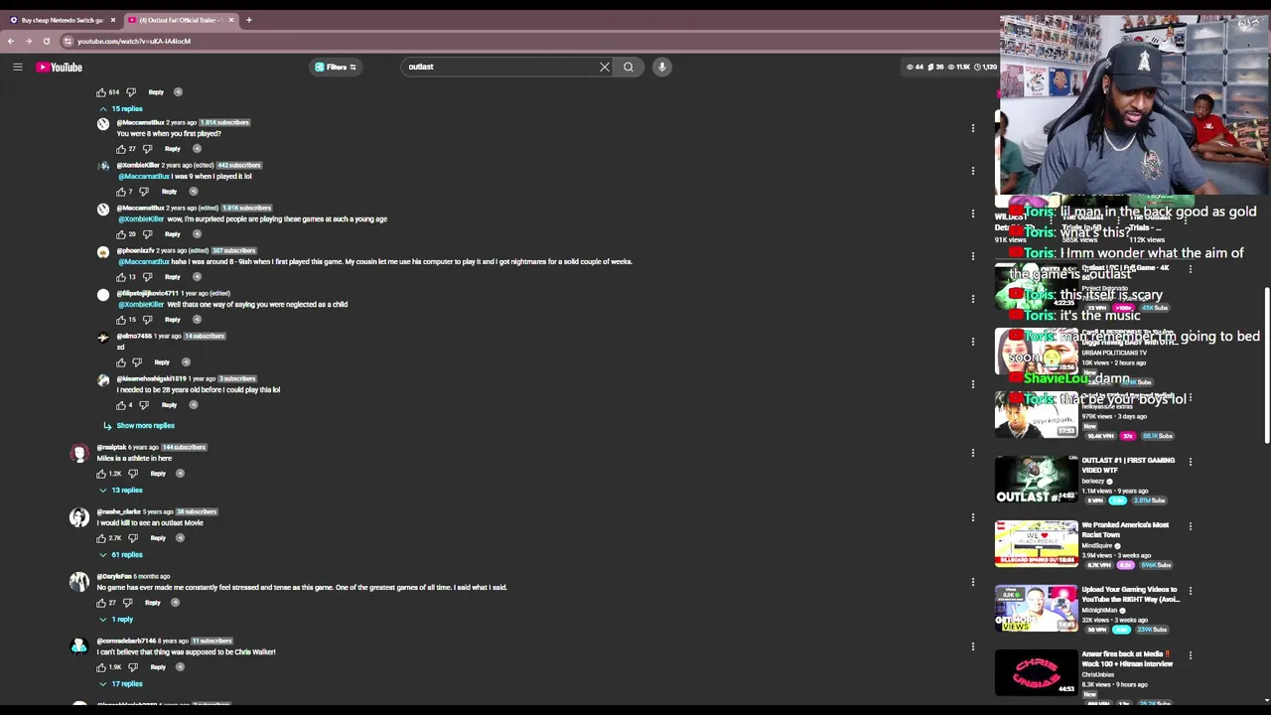Open options menu for 'outlast Movie' comment
The image size is (1271, 715).
pos(973,517)
